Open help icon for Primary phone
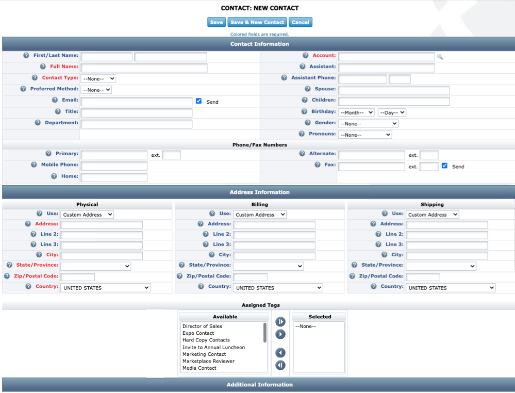 48,154
